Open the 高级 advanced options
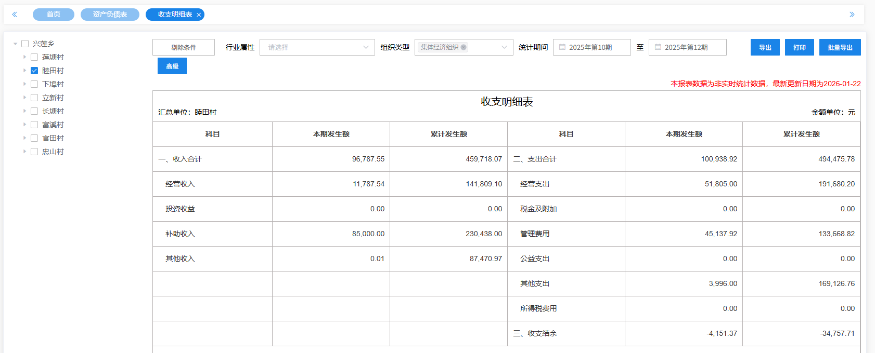This screenshot has width=875, height=353. pyautogui.click(x=172, y=66)
